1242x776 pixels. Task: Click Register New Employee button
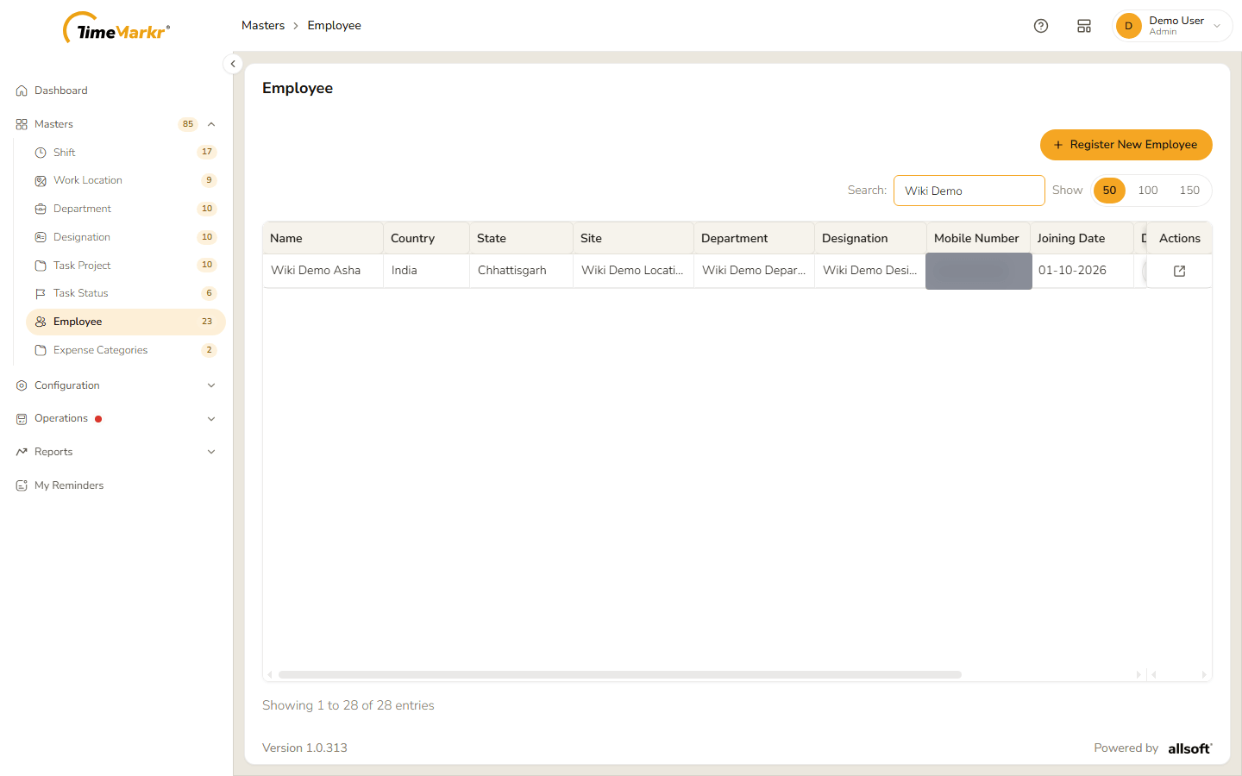[1126, 145]
